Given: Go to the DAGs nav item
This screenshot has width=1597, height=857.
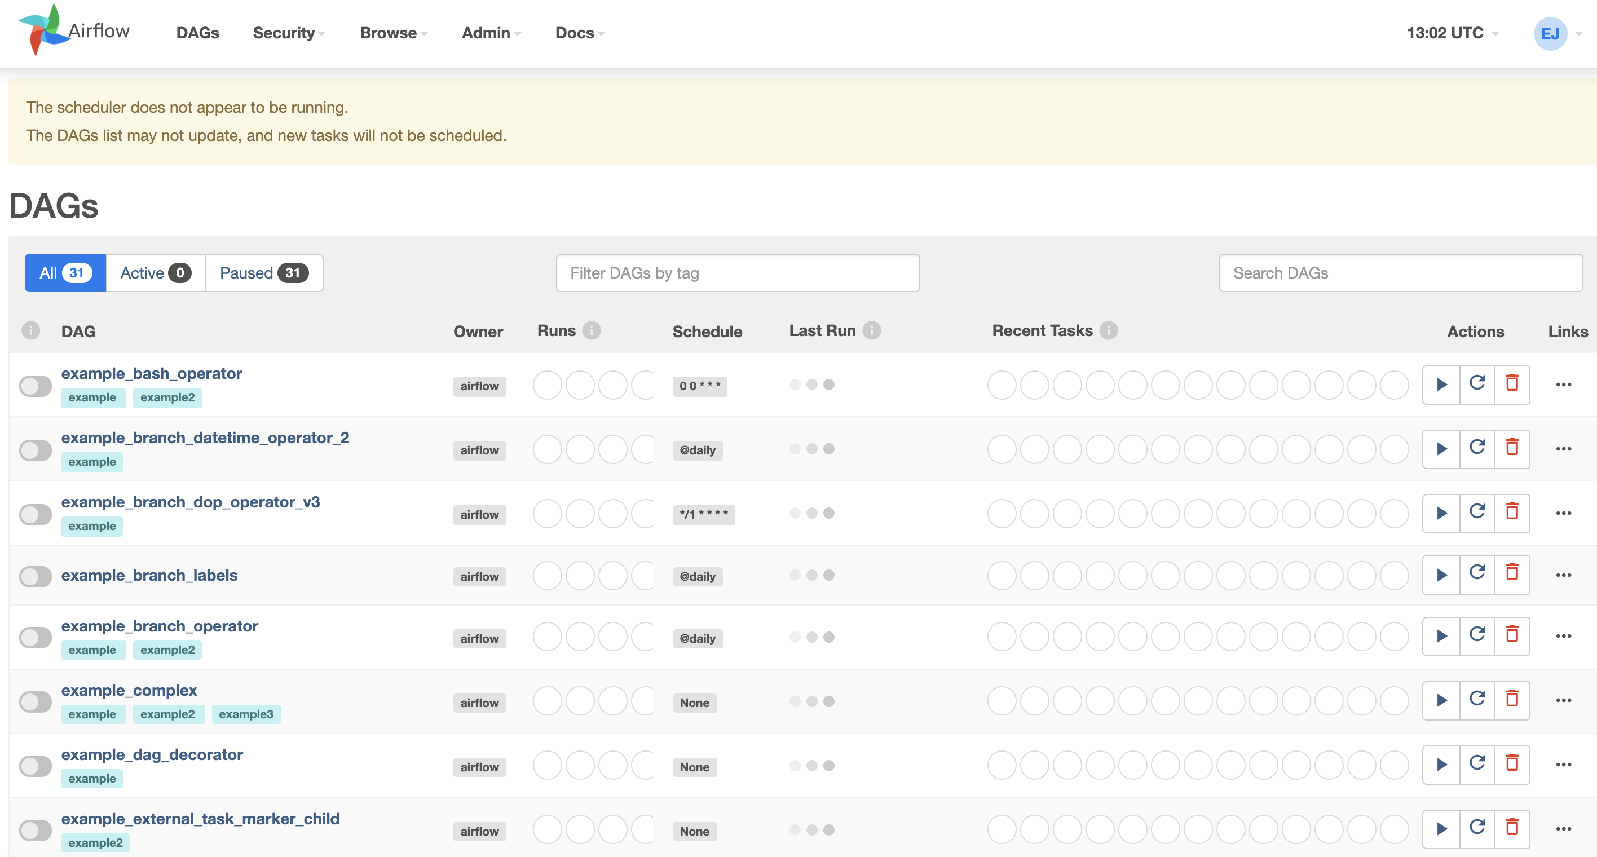Looking at the screenshot, I should [x=198, y=33].
